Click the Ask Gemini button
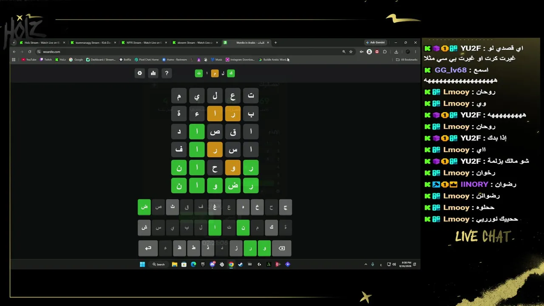The image size is (544, 306). point(375,42)
